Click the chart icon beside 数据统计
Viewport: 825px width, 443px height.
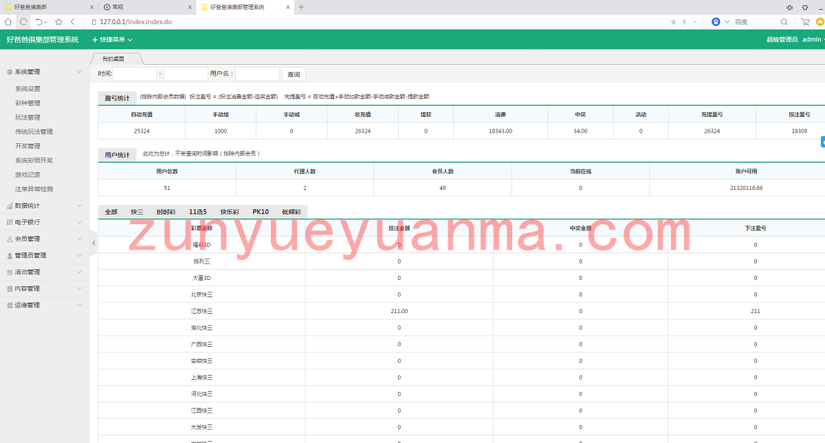10,206
